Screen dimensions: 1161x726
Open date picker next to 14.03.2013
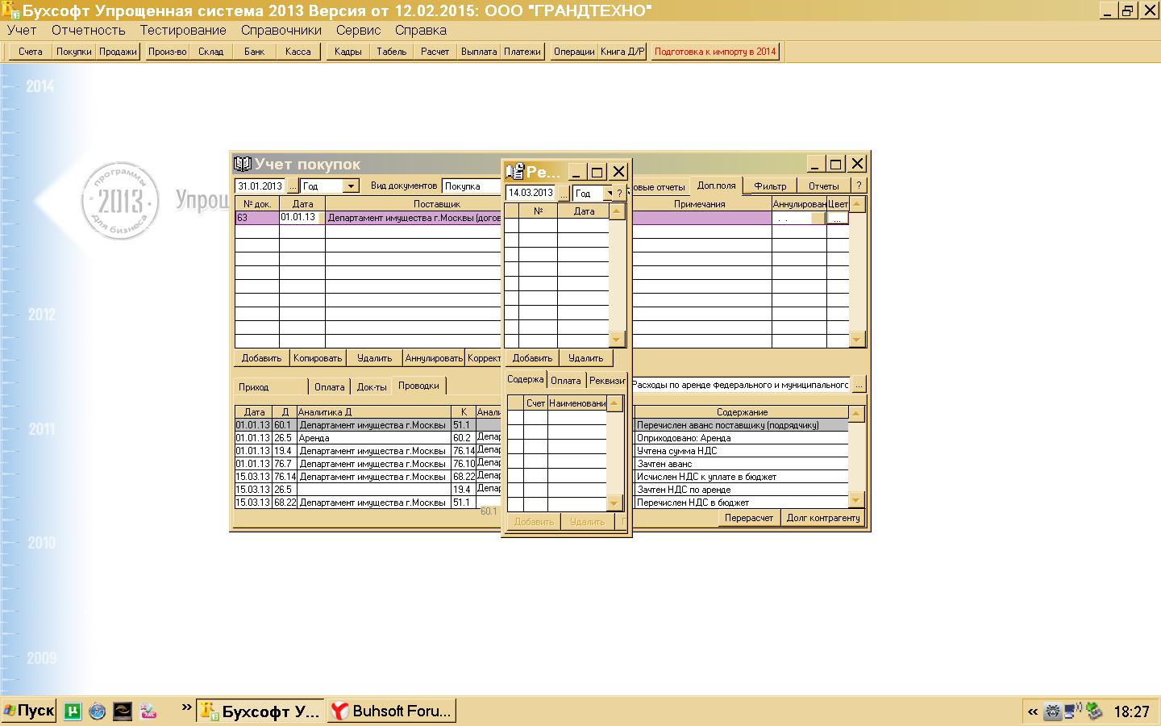coord(563,194)
